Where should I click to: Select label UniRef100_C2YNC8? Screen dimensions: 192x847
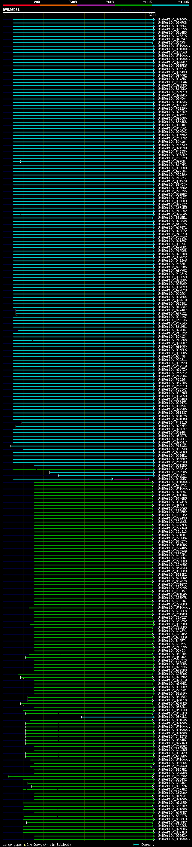(172, 522)
